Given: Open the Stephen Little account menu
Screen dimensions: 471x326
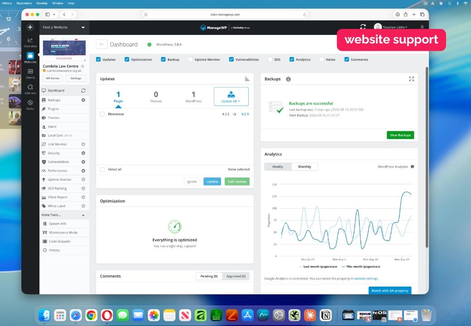Looking at the screenshot, I should coord(391,27).
